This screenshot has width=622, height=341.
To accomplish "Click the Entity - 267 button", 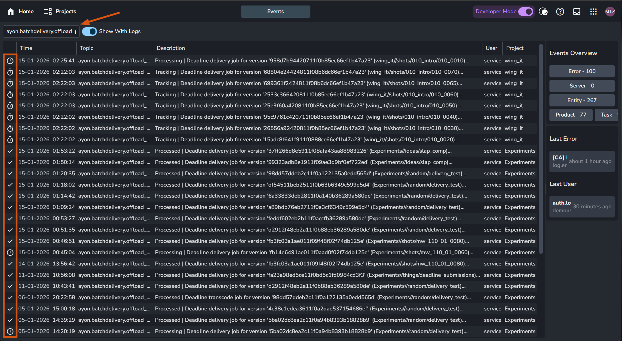I will click(582, 100).
